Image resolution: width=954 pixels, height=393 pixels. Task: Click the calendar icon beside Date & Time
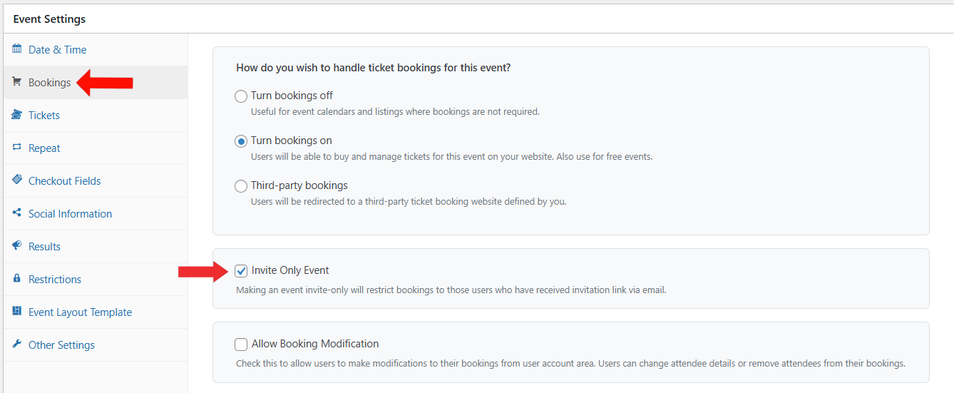coord(17,49)
